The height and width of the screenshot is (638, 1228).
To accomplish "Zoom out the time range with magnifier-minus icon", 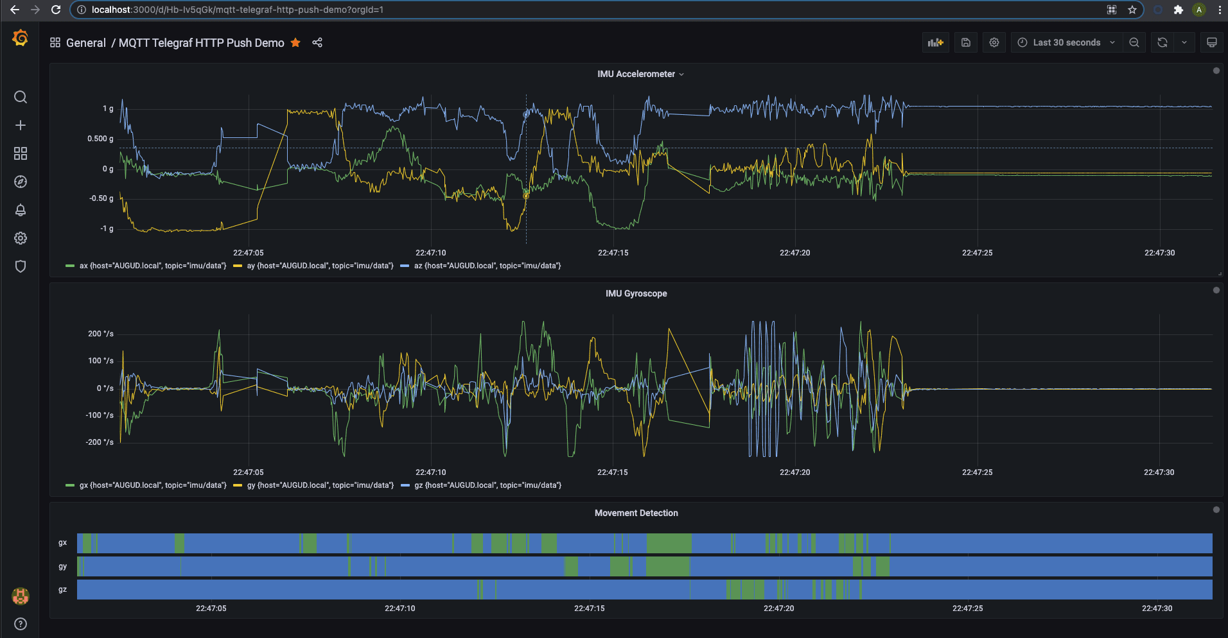I will click(1134, 42).
